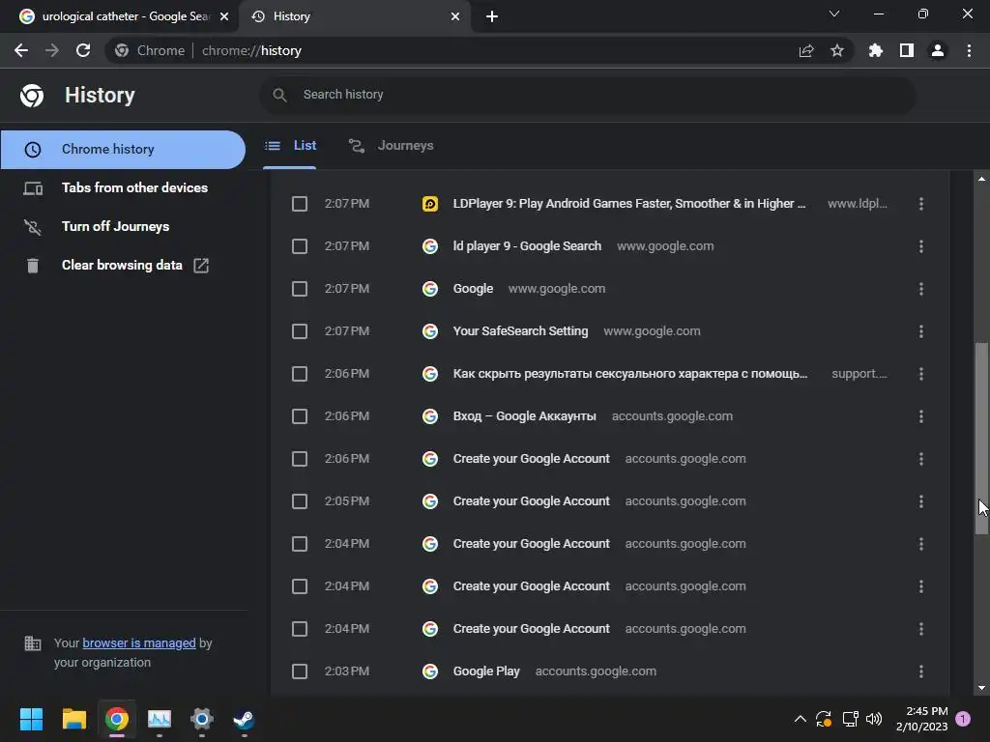Show hidden system tray icons
Image resolution: width=990 pixels, height=742 pixels.
[x=800, y=719]
